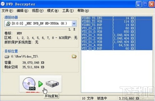Select the VIDEO_TS.IFO file row
Screen dimensions: 155x101
point(117,18)
